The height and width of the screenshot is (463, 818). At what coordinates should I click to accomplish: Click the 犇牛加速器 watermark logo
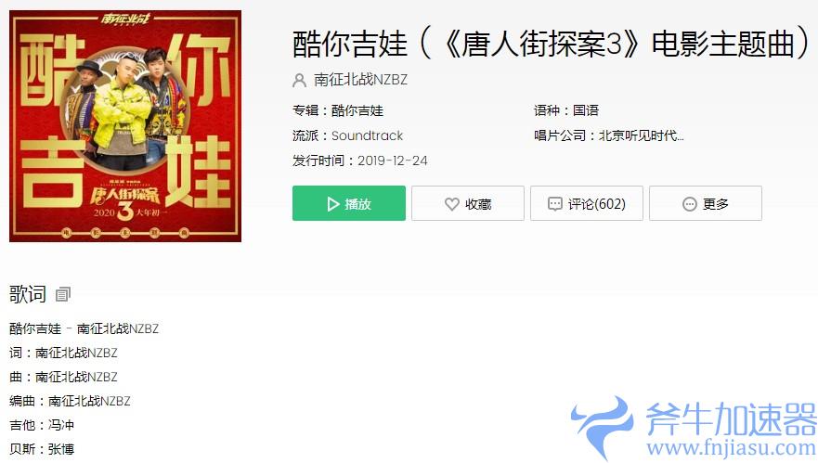coord(694,428)
